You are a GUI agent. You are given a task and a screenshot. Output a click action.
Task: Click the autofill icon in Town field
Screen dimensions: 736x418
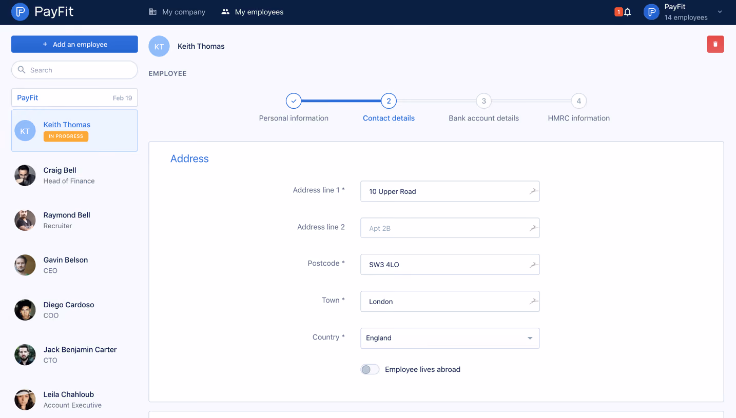coord(534,302)
